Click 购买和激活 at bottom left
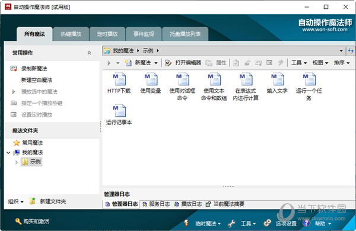356x231 pixels. 32,222
